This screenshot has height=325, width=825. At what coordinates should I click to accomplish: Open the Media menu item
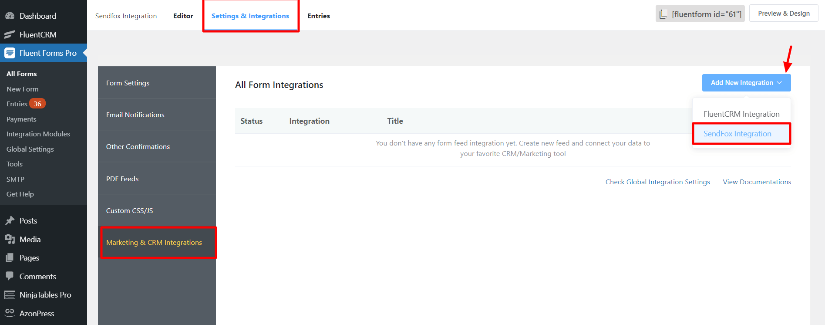[44, 239]
